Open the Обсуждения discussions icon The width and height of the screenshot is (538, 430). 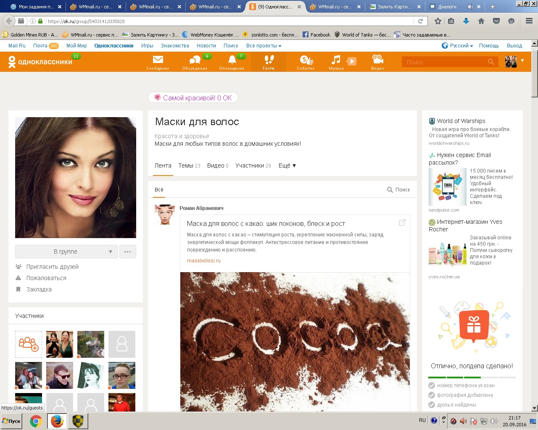click(x=195, y=62)
